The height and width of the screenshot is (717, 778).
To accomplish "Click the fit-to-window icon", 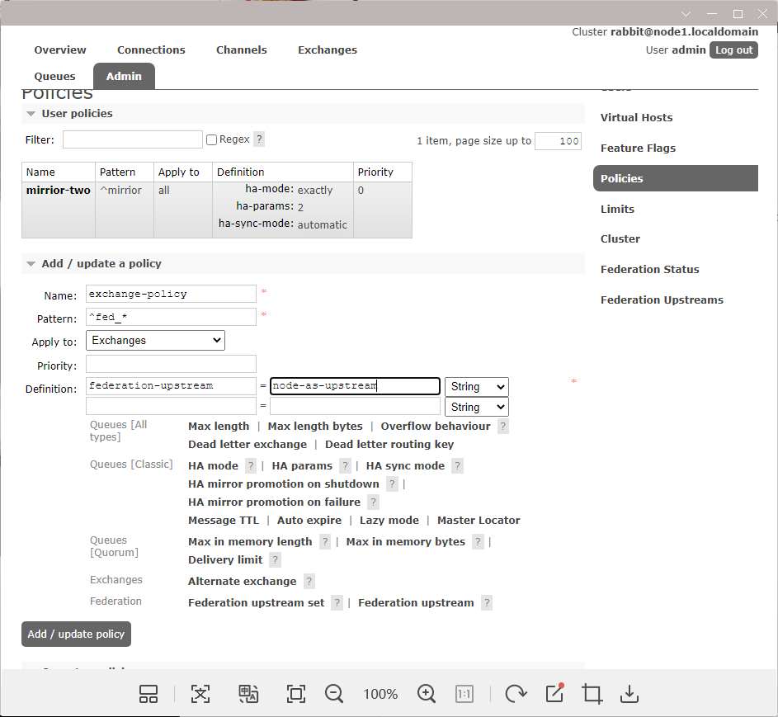I will tap(296, 694).
